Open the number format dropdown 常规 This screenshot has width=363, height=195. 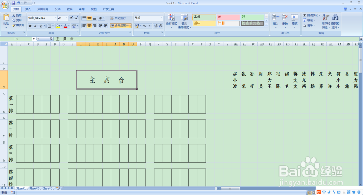[x=162, y=18]
